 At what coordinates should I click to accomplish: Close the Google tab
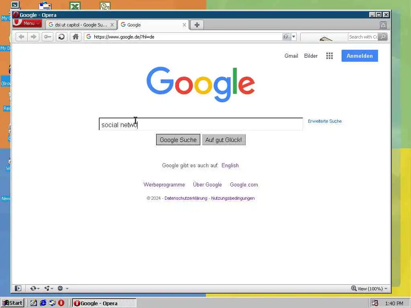(x=184, y=25)
